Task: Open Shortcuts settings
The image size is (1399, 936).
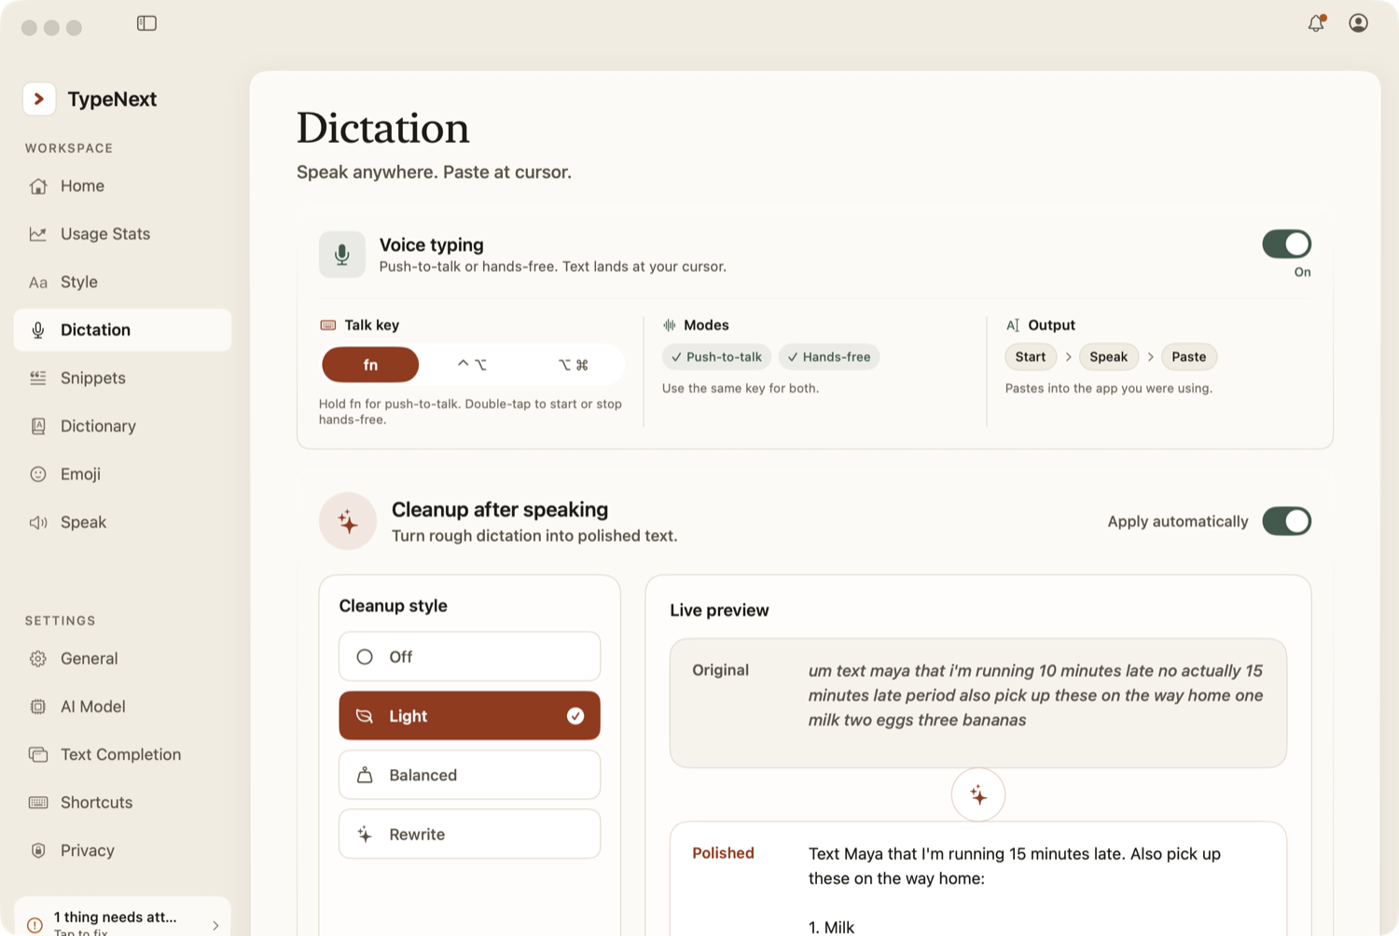Action: click(122, 803)
